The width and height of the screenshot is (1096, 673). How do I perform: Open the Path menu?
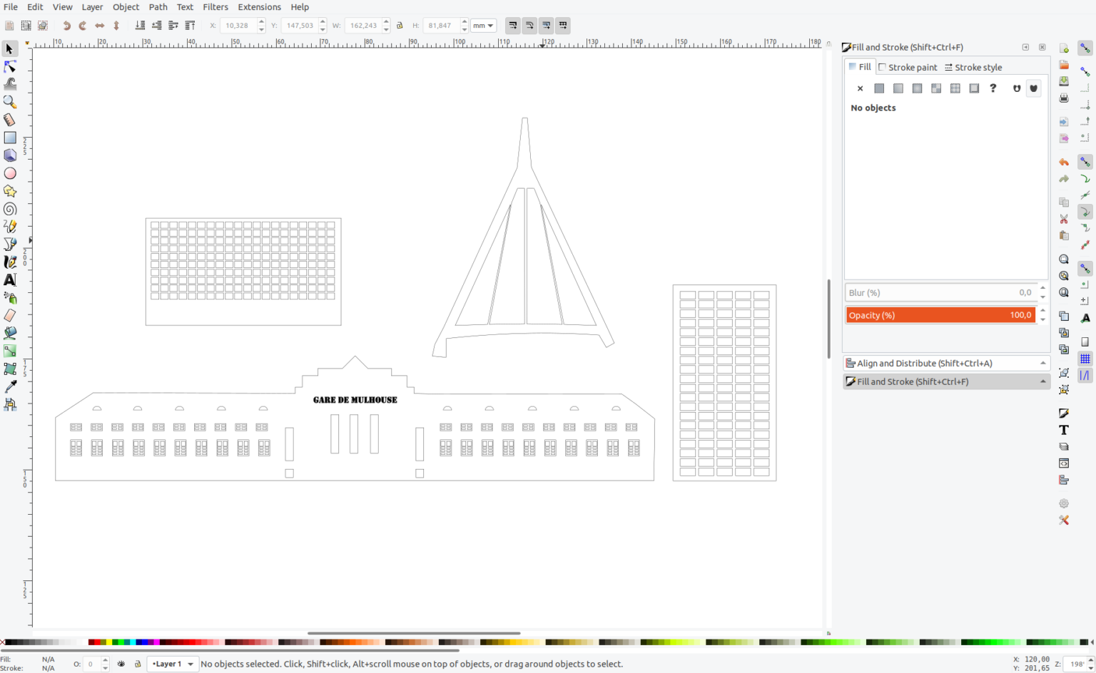point(158,7)
